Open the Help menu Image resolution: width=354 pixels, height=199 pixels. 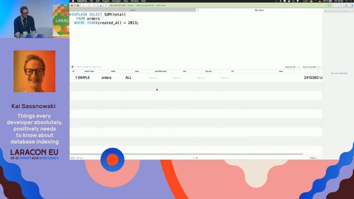coord(143,1)
